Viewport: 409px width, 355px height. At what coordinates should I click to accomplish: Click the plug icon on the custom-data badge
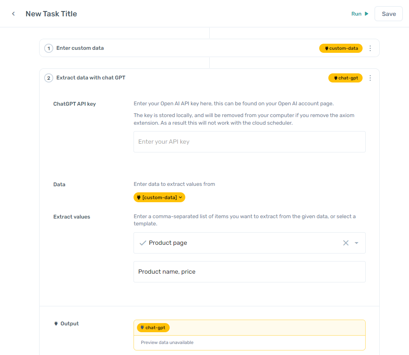coord(326,48)
